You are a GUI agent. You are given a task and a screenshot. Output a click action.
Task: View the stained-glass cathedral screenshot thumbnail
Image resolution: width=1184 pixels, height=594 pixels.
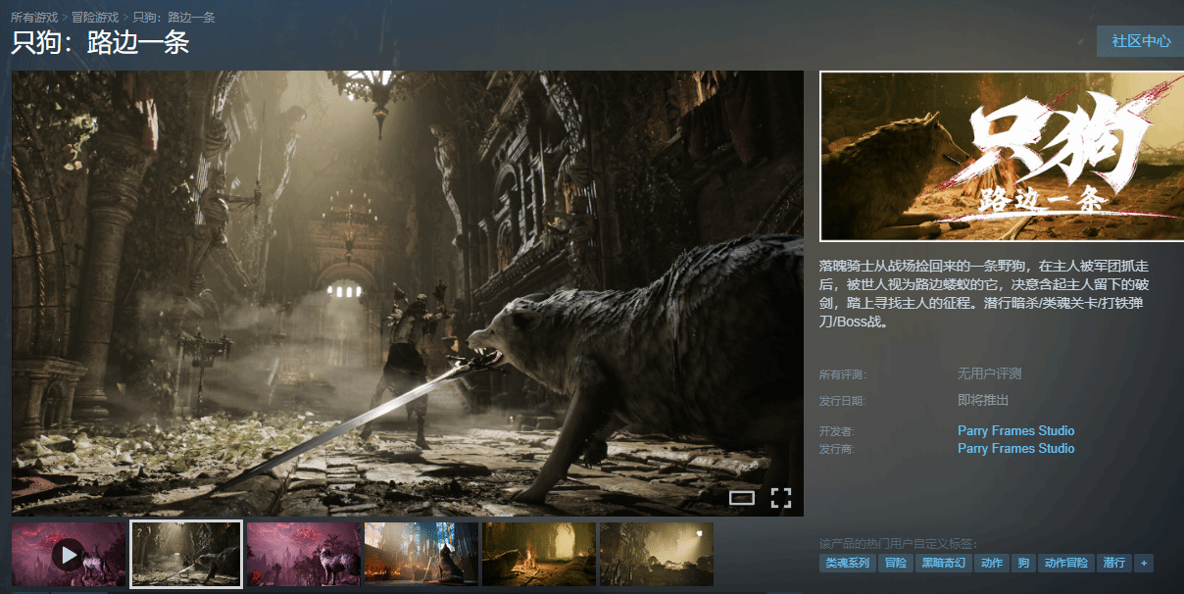pos(421,554)
